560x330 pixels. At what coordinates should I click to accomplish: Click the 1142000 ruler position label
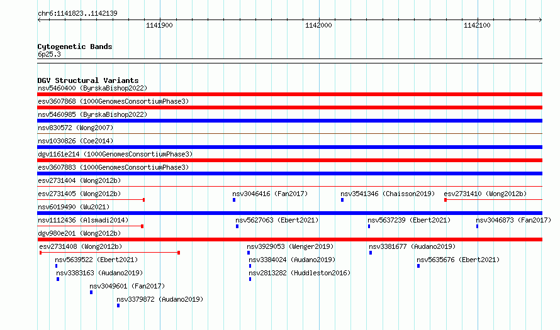(x=318, y=25)
